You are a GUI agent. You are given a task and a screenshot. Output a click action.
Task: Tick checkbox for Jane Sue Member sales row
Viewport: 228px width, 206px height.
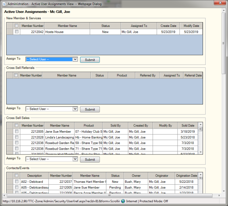click(17, 131)
